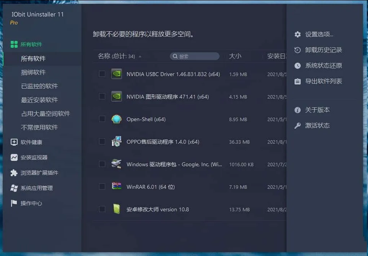
Task: Show 已监控的软件
Action: [x=39, y=86]
